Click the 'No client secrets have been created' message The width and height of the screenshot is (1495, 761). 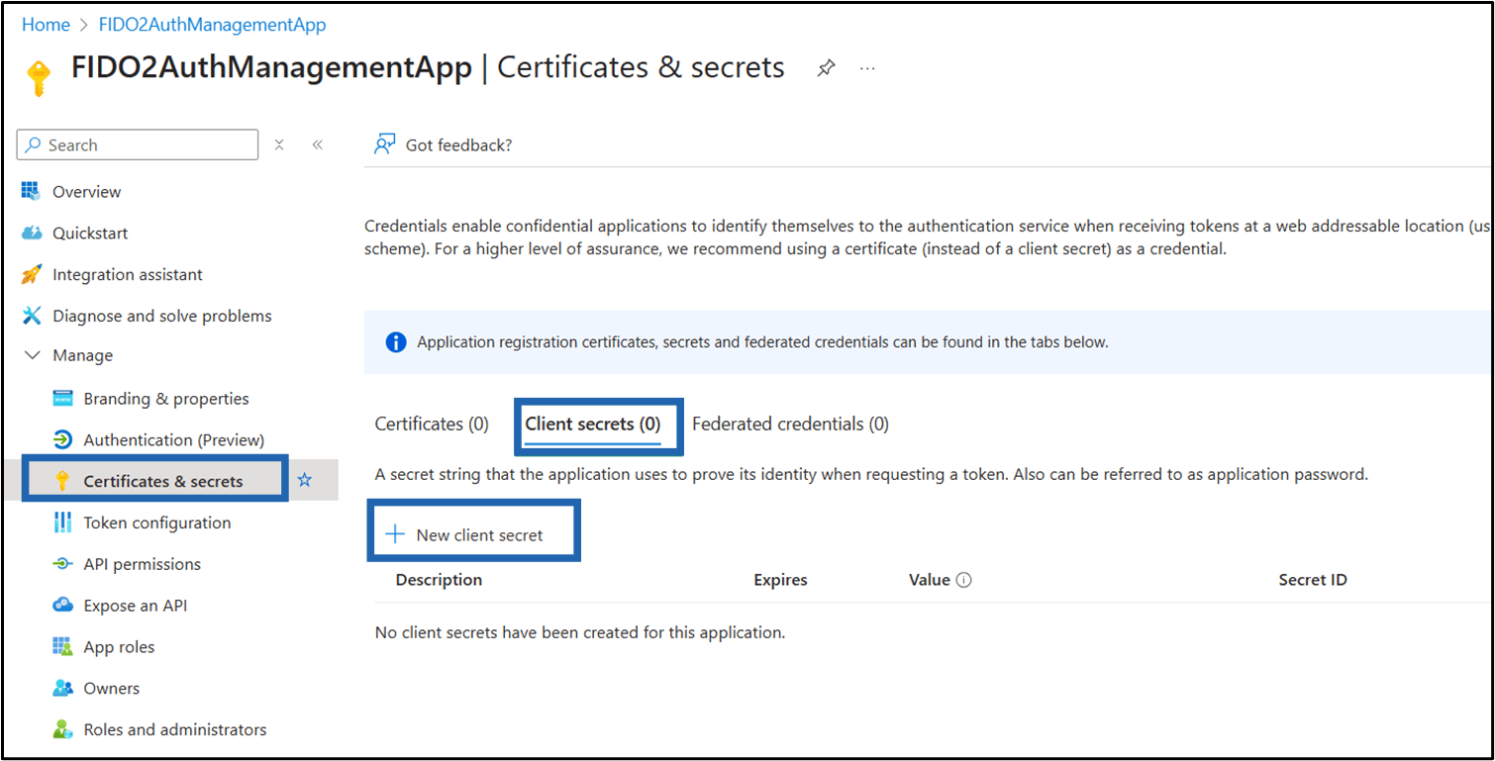tap(580, 632)
